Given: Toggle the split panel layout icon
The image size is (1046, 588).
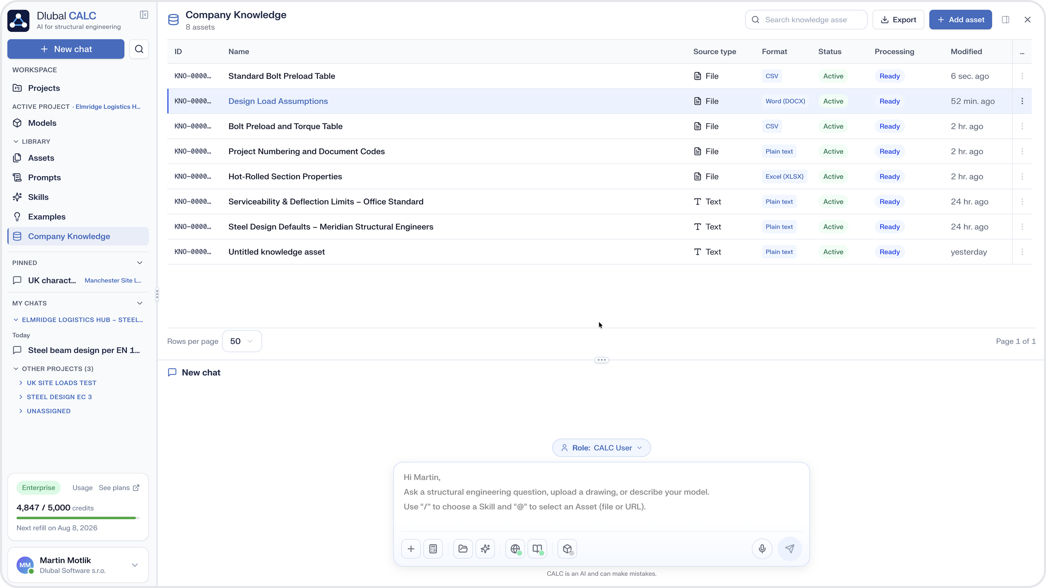Looking at the screenshot, I should pyautogui.click(x=1005, y=20).
